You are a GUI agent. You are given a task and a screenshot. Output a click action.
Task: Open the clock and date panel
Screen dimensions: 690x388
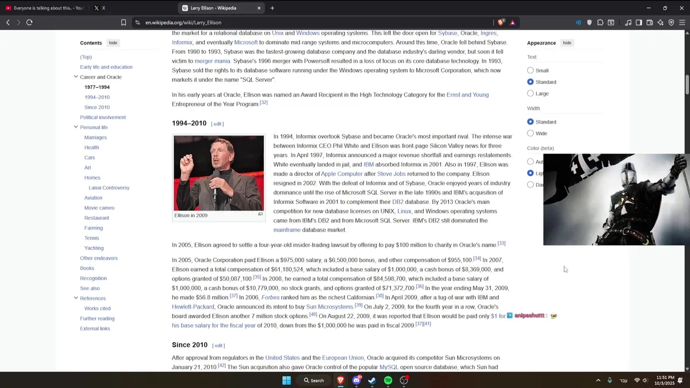click(x=665, y=380)
